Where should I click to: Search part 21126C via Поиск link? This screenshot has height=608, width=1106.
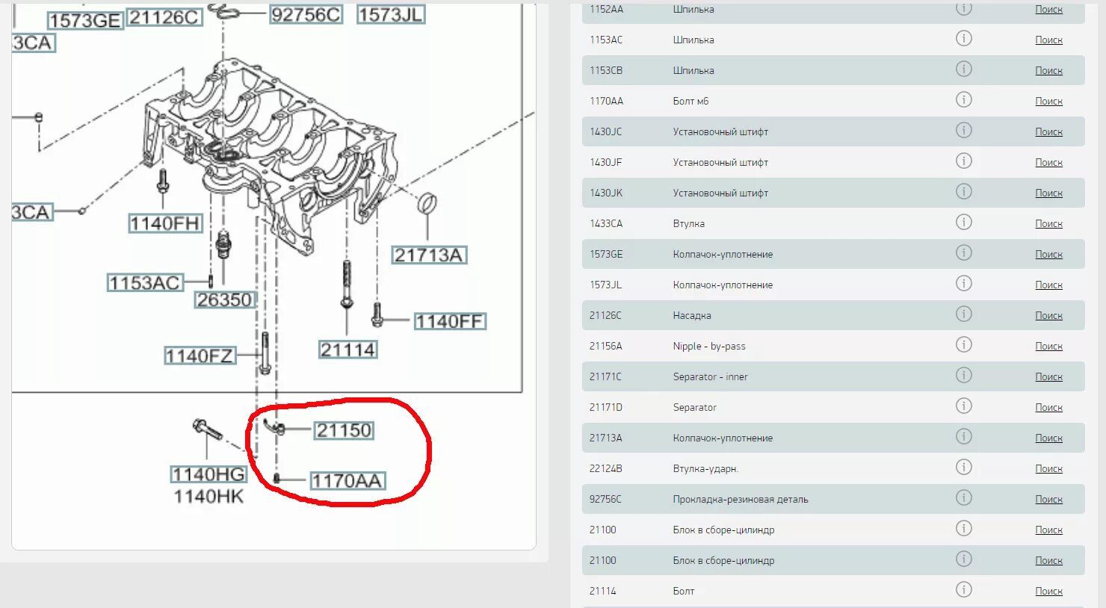click(x=1048, y=316)
